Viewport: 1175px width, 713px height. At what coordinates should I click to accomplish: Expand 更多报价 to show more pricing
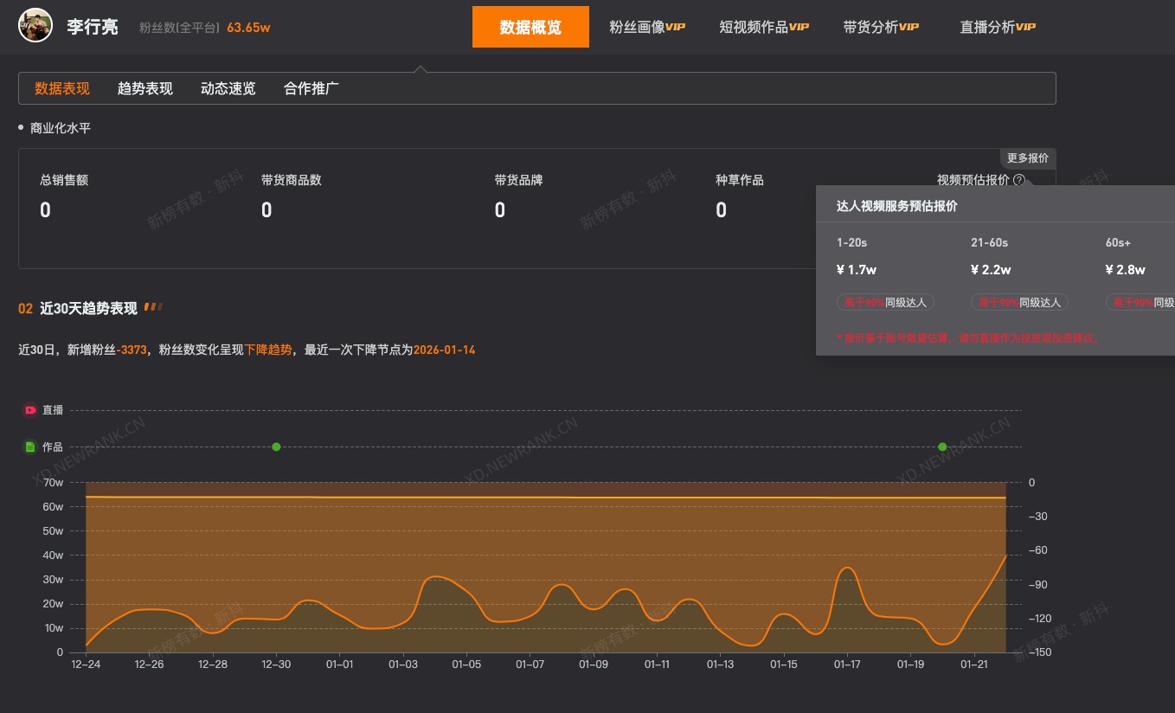click(1027, 157)
